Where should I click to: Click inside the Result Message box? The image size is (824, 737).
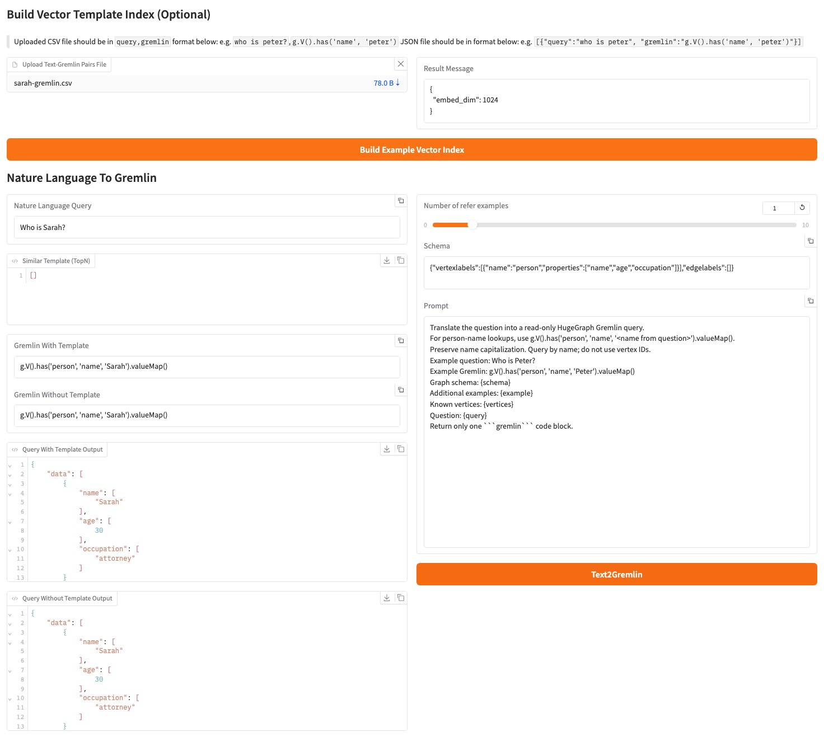click(x=617, y=101)
